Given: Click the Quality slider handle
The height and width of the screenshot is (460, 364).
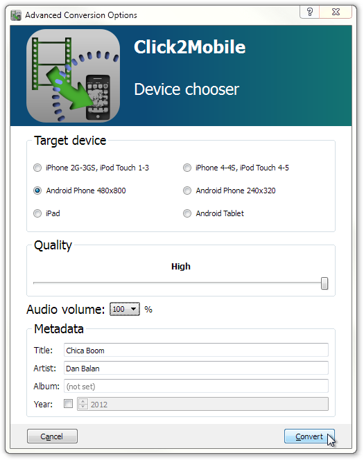Looking at the screenshot, I should click(x=324, y=283).
